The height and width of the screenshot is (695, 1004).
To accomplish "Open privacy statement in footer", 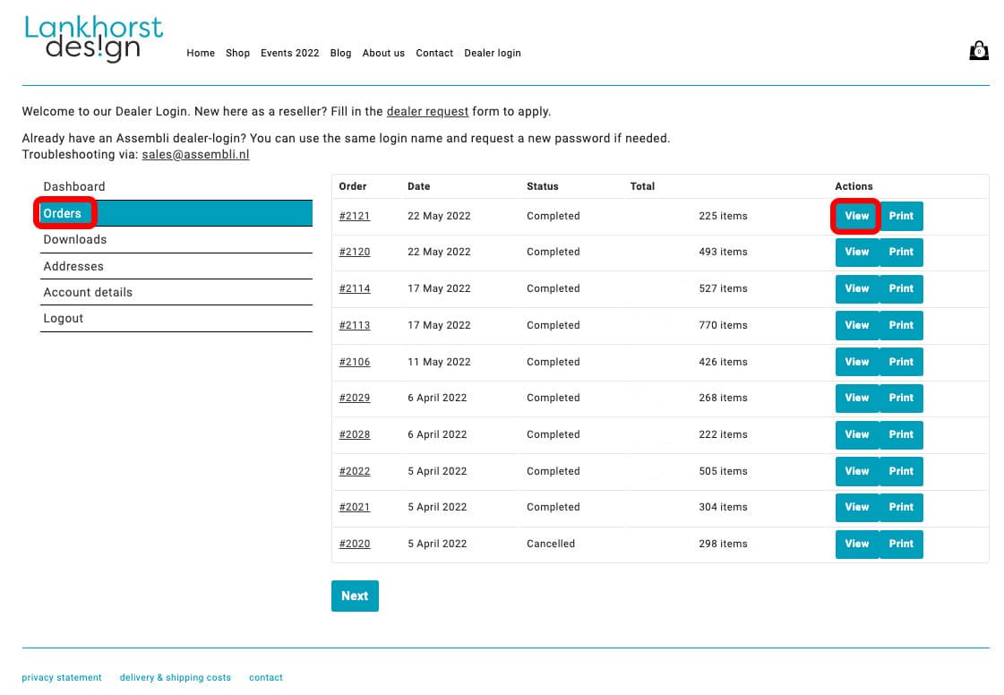I will tap(62, 678).
